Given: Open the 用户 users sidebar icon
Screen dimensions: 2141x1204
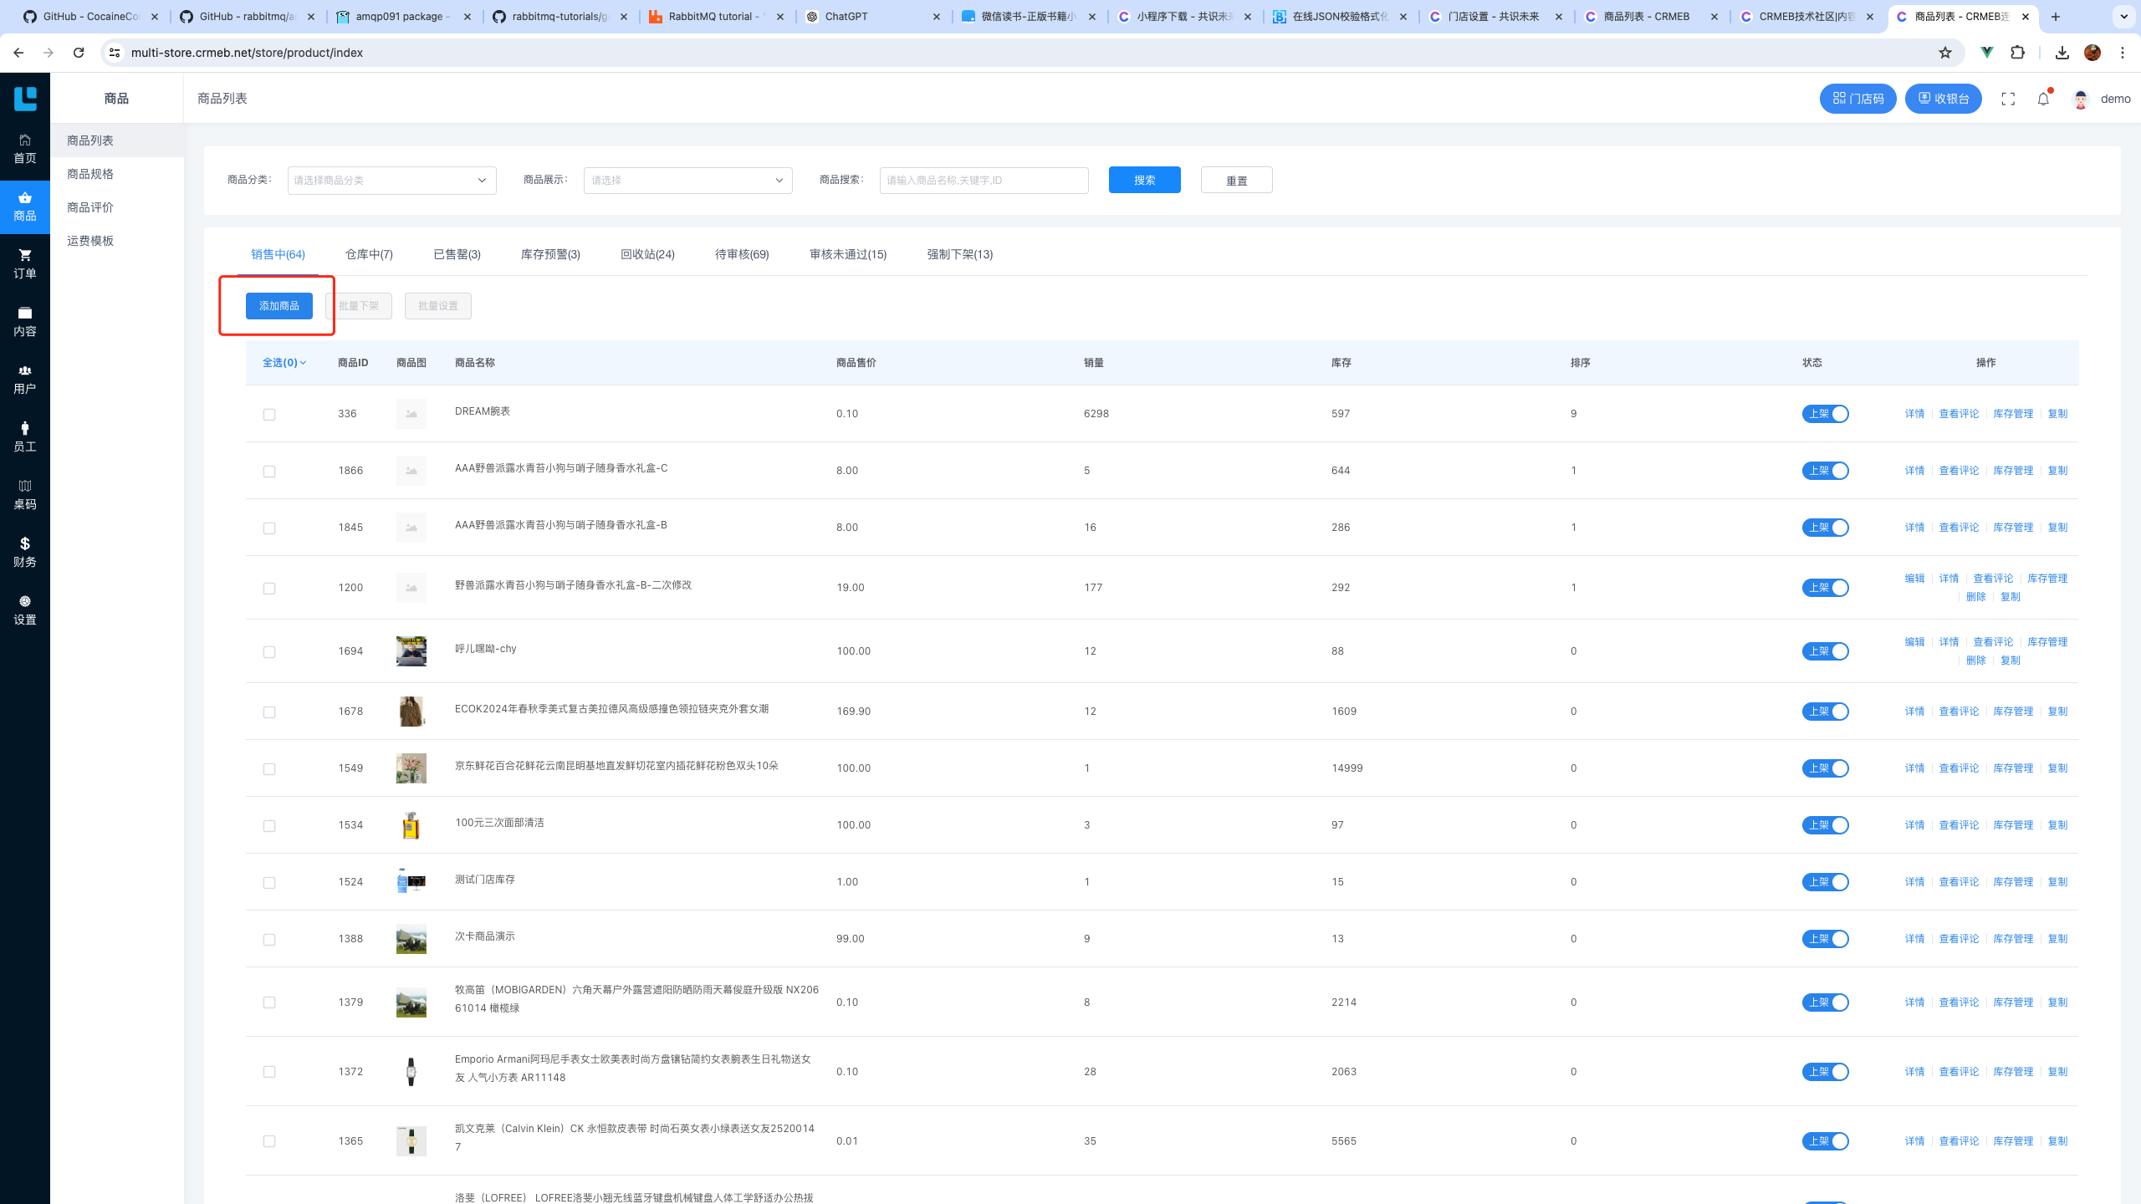Looking at the screenshot, I should 25,379.
